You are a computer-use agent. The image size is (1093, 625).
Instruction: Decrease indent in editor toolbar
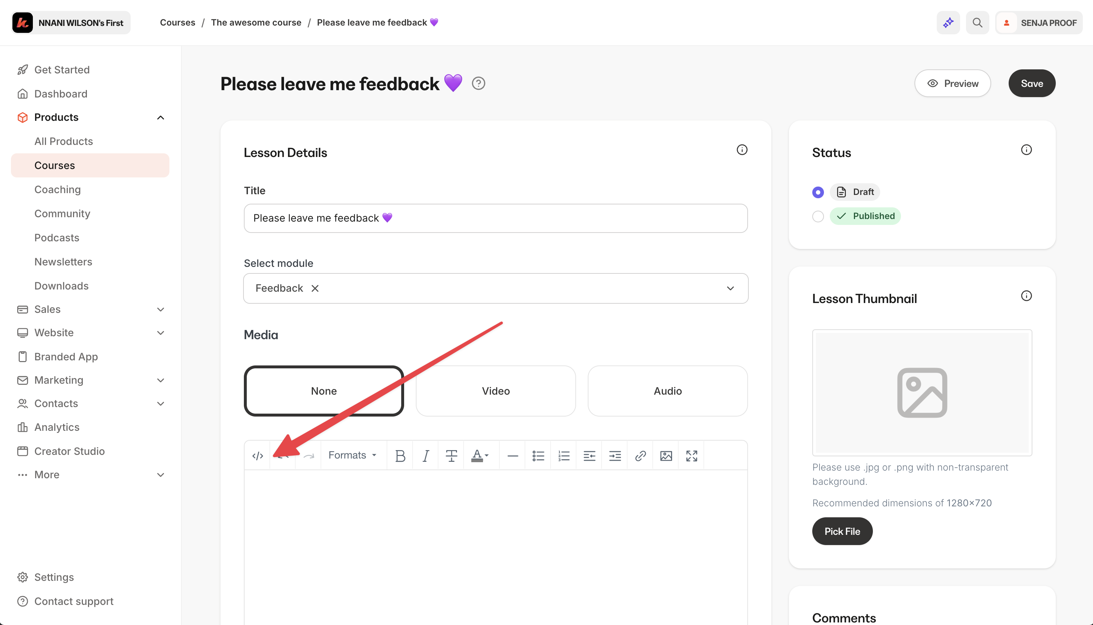(x=589, y=456)
